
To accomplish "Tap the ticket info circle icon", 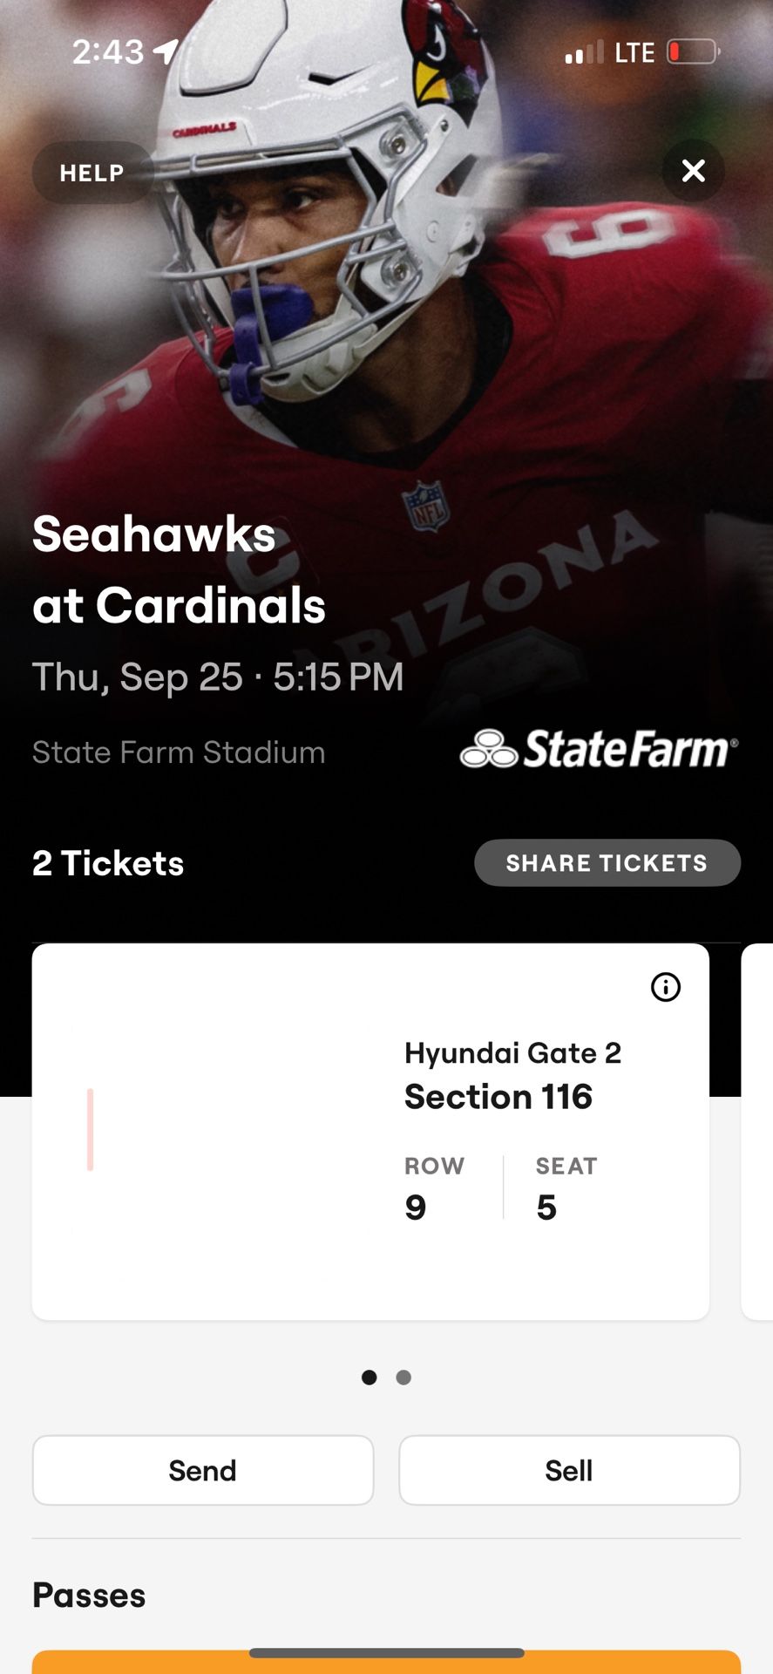I will pyautogui.click(x=666, y=987).
